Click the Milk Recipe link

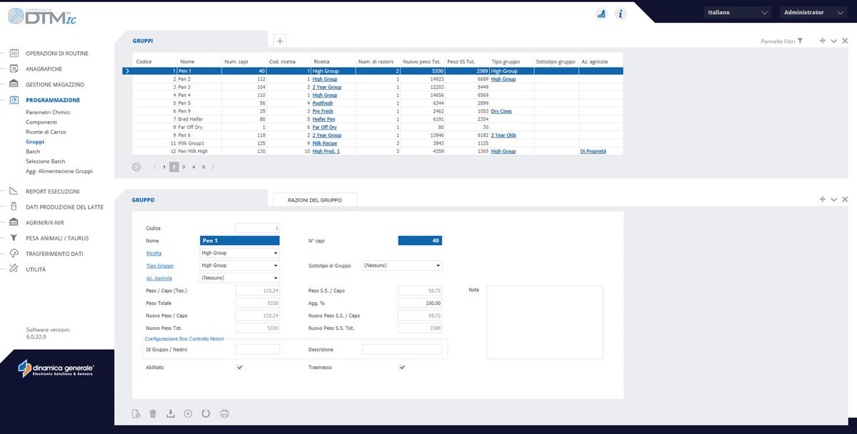coord(324,143)
